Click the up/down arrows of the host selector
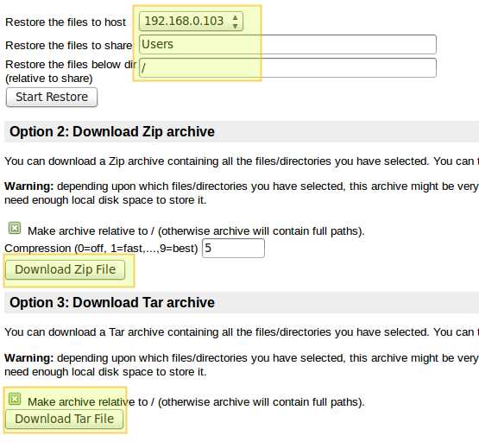 [235, 22]
